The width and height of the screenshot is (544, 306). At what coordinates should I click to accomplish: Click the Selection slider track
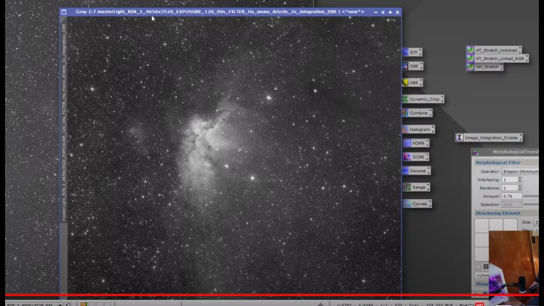pos(532,204)
